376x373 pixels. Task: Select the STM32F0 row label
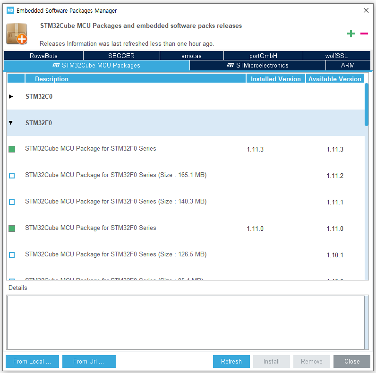(39, 123)
